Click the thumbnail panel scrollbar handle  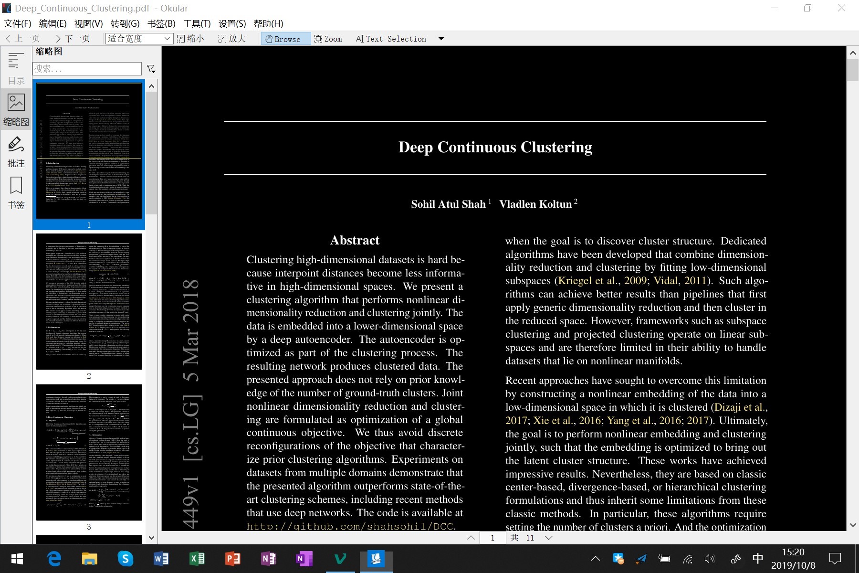(x=151, y=153)
